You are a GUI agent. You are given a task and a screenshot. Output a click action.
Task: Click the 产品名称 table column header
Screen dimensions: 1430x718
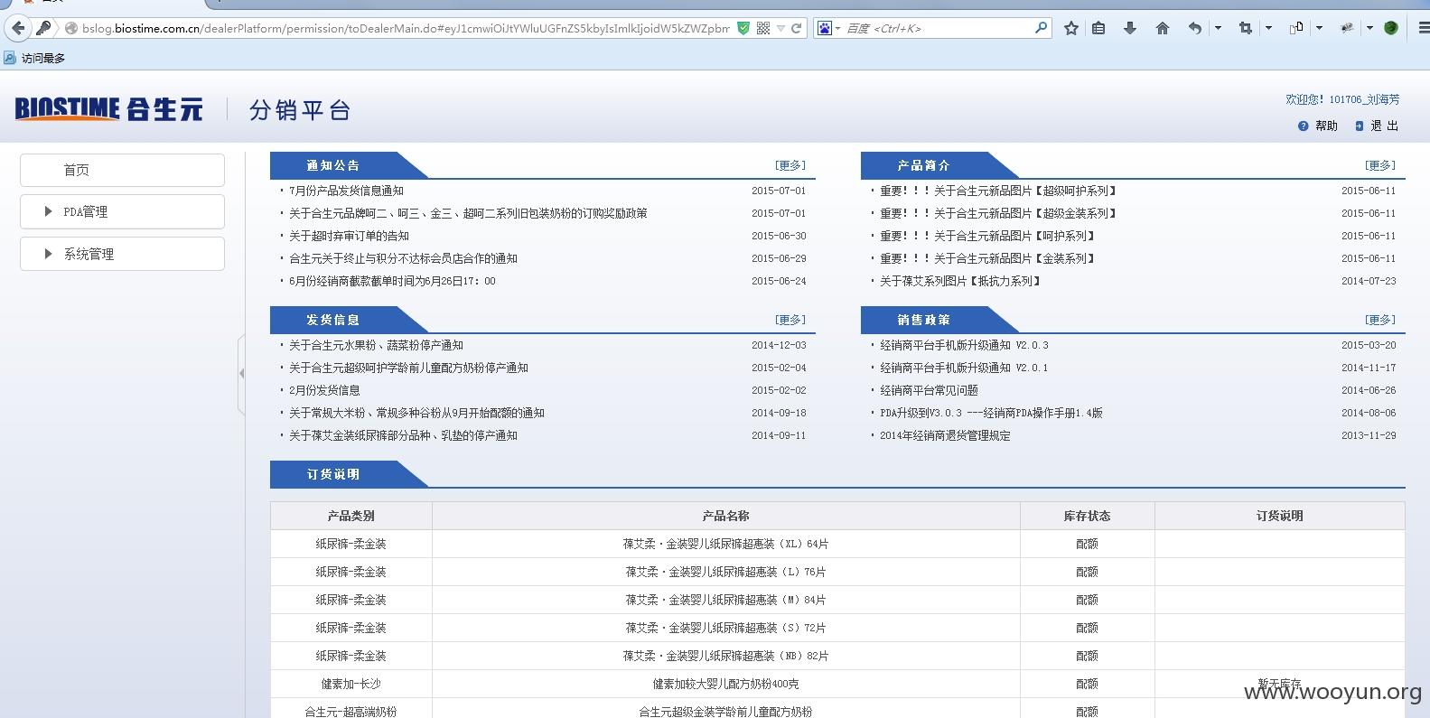[x=725, y=516]
